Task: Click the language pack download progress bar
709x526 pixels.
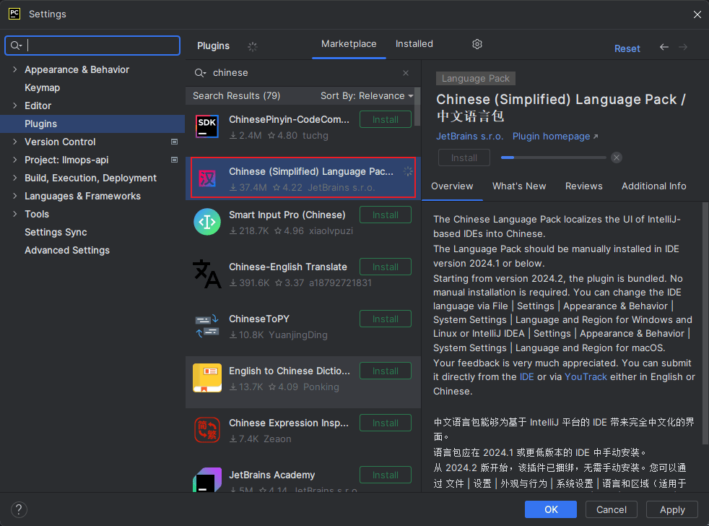Action: point(554,158)
